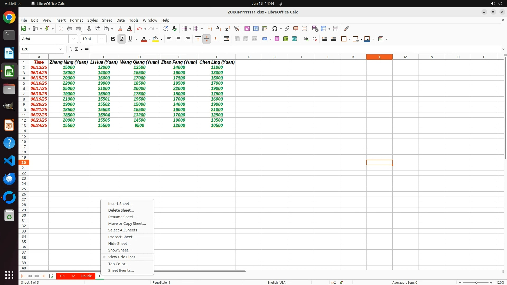Switch to the Double sheet tab
This screenshot has height=285, width=507.
[86, 276]
